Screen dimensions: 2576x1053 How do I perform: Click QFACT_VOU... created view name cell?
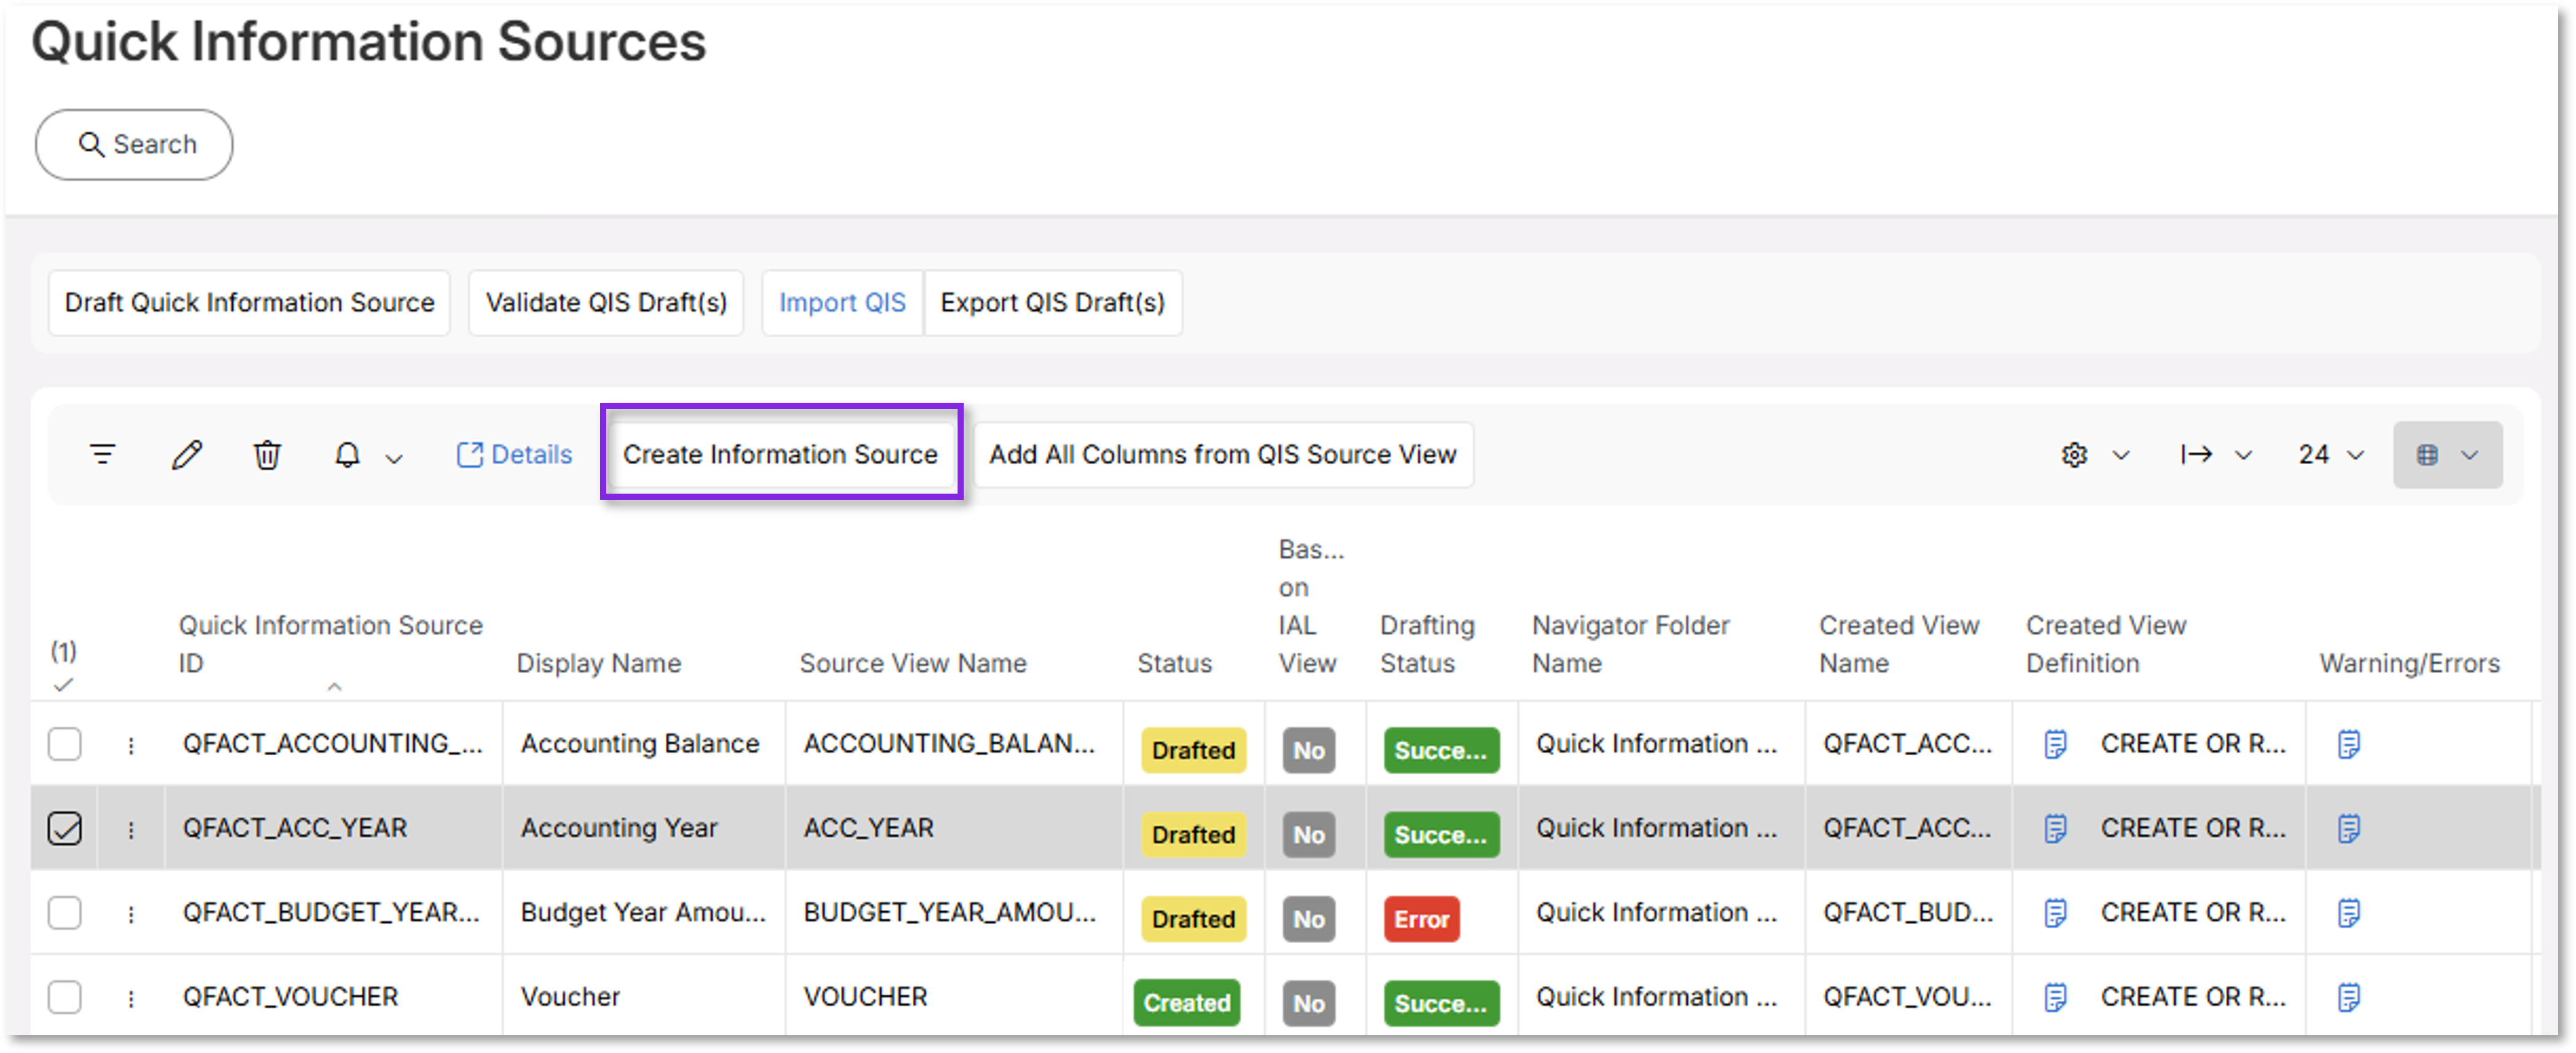pos(1907,997)
